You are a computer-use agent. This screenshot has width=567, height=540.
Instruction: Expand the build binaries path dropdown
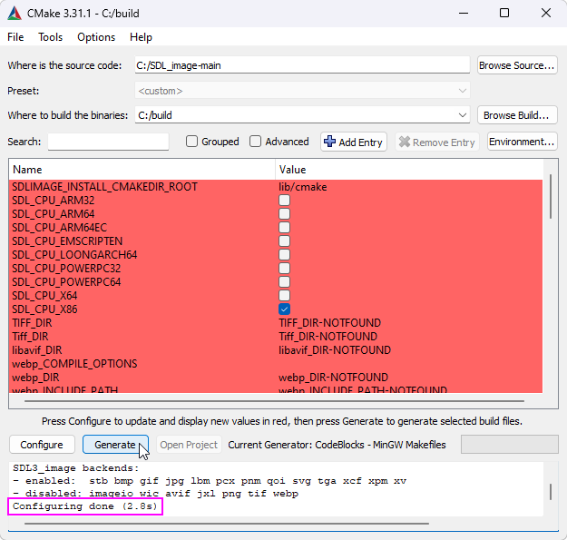tap(462, 115)
